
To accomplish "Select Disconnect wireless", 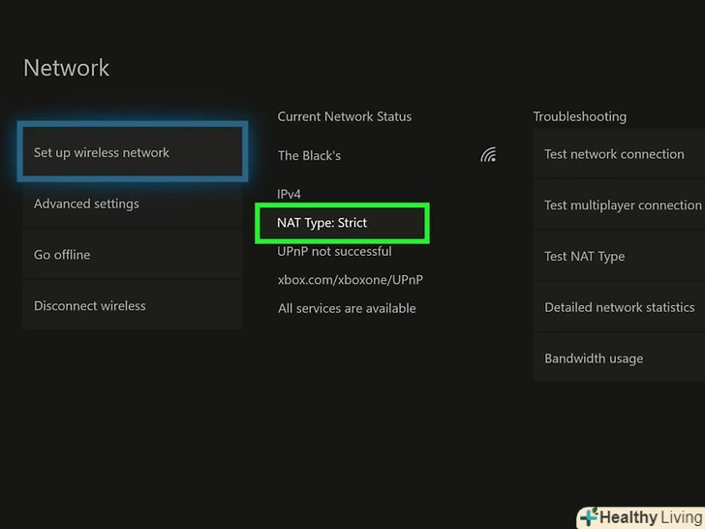I will point(132,305).
